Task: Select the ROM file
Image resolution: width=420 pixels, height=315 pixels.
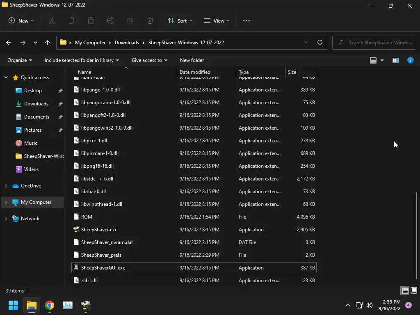Action: (194, 217)
